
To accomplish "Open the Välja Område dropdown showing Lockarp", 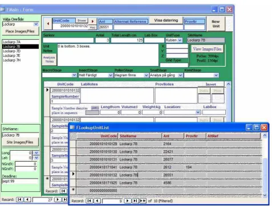I will [36, 24].
